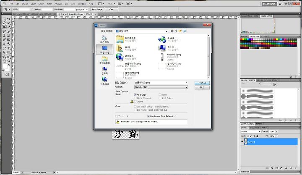The image size is (302, 175).
Task: Select the Pen tool
Action: (4, 48)
